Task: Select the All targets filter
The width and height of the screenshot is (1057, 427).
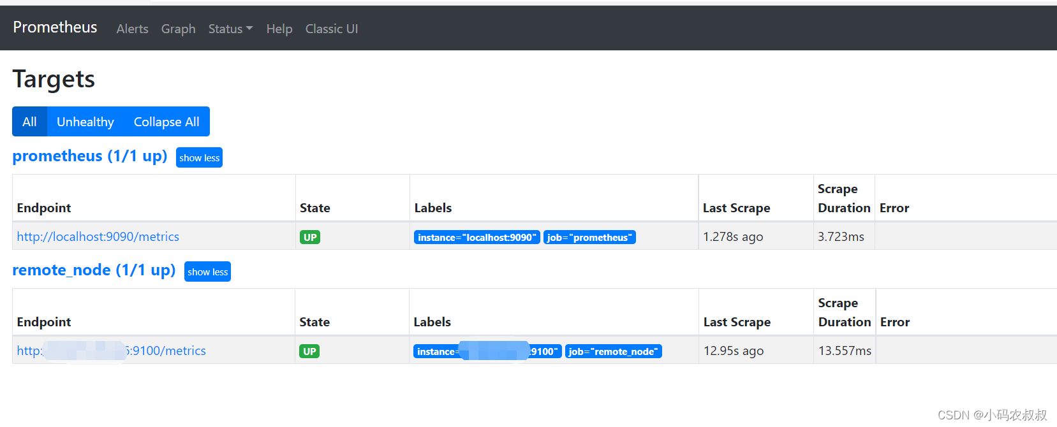Action: [29, 122]
